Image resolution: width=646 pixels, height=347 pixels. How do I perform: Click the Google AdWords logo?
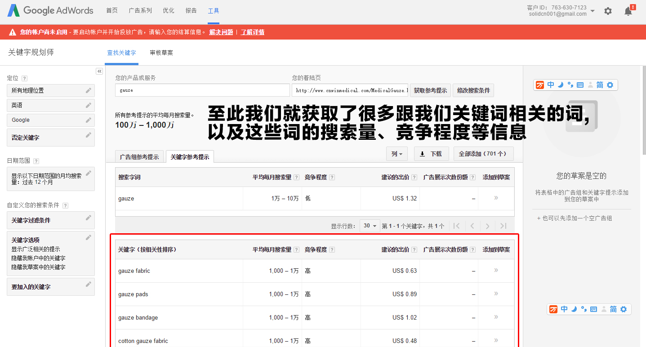(50, 10)
